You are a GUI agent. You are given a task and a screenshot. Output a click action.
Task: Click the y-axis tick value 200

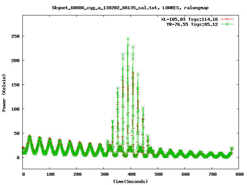[15, 61]
